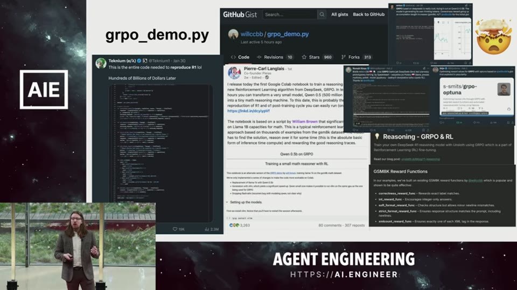Open the s-smits/grpo-optuna repository card

(477, 96)
